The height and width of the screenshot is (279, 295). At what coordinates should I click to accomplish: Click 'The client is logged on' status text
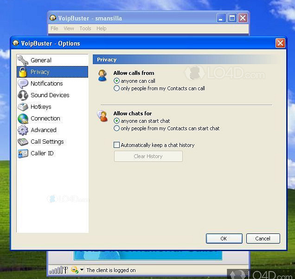point(111,270)
